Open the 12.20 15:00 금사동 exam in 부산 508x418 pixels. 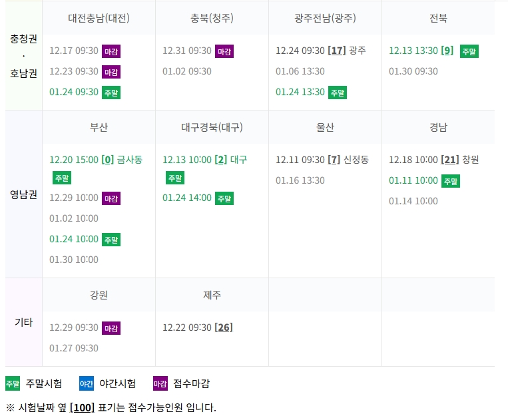[96, 160]
